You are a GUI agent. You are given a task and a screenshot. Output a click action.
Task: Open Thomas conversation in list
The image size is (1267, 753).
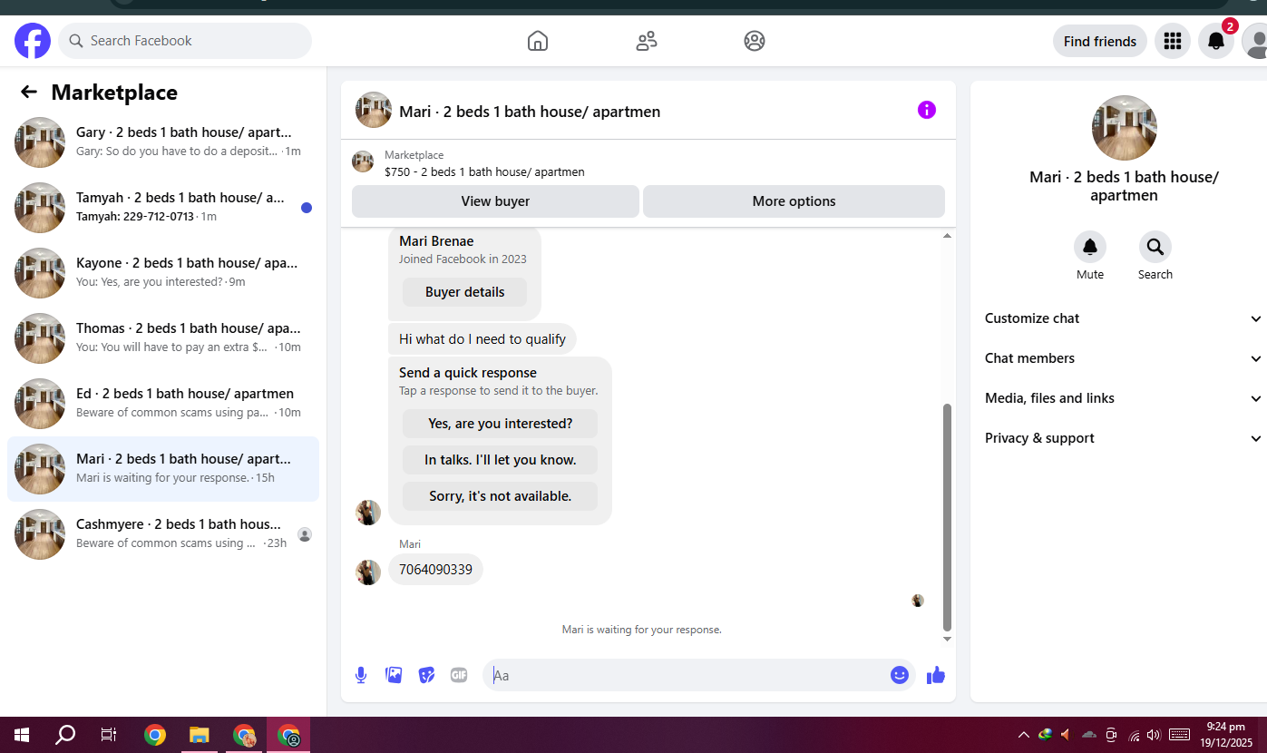pyautogui.click(x=163, y=338)
